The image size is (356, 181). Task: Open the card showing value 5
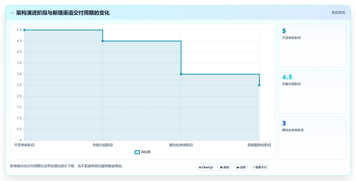click(312, 46)
